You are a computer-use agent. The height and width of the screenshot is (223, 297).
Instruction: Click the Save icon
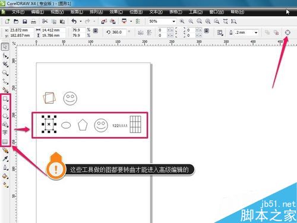(25, 21)
